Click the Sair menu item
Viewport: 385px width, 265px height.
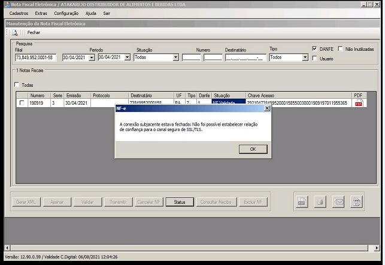107,13
